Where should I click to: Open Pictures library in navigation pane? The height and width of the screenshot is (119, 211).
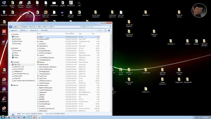click(x=16, y=55)
